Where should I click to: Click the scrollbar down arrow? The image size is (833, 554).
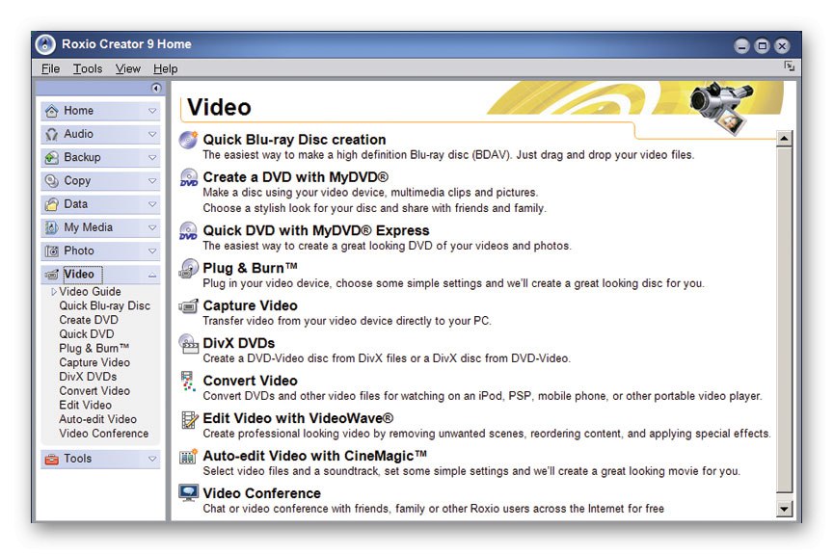coord(784,509)
